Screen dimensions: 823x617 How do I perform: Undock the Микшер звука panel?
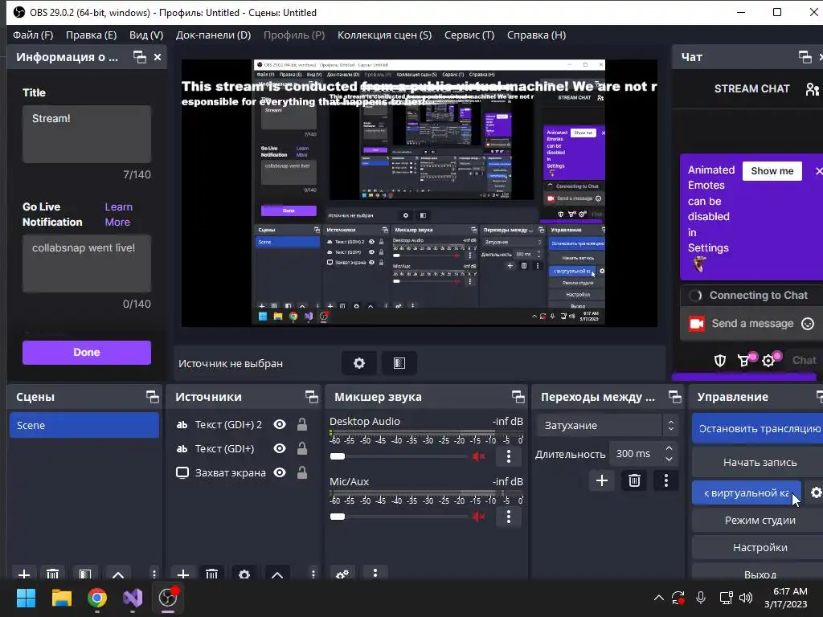pyautogui.click(x=518, y=397)
